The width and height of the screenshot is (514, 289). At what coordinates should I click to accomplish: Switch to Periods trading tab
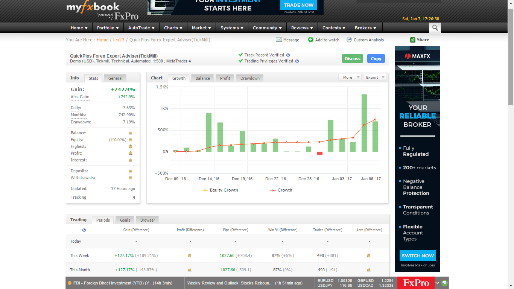click(x=103, y=220)
